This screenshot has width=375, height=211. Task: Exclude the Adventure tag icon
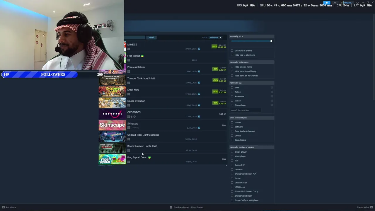tap(272, 96)
